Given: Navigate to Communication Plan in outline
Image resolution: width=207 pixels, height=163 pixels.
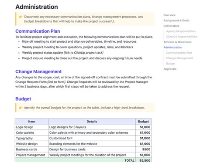Looking at the screenshot, I should click(179, 53).
